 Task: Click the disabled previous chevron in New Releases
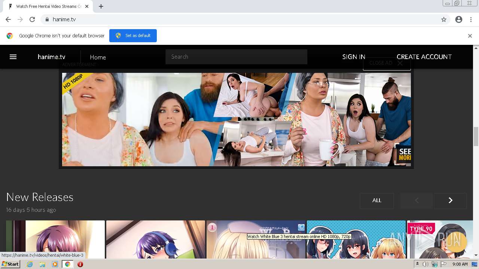pyautogui.click(x=417, y=201)
